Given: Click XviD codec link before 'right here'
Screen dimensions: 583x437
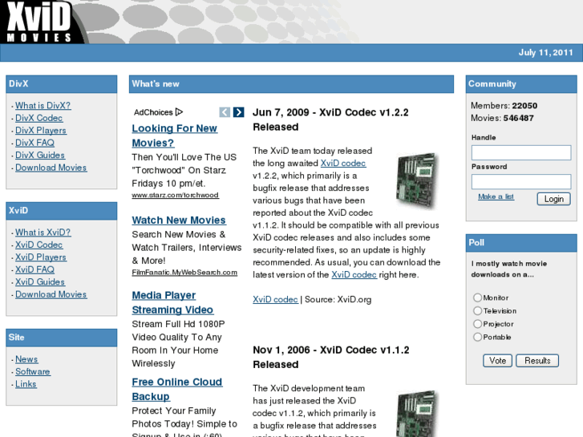Looking at the screenshot, I should [x=354, y=275].
